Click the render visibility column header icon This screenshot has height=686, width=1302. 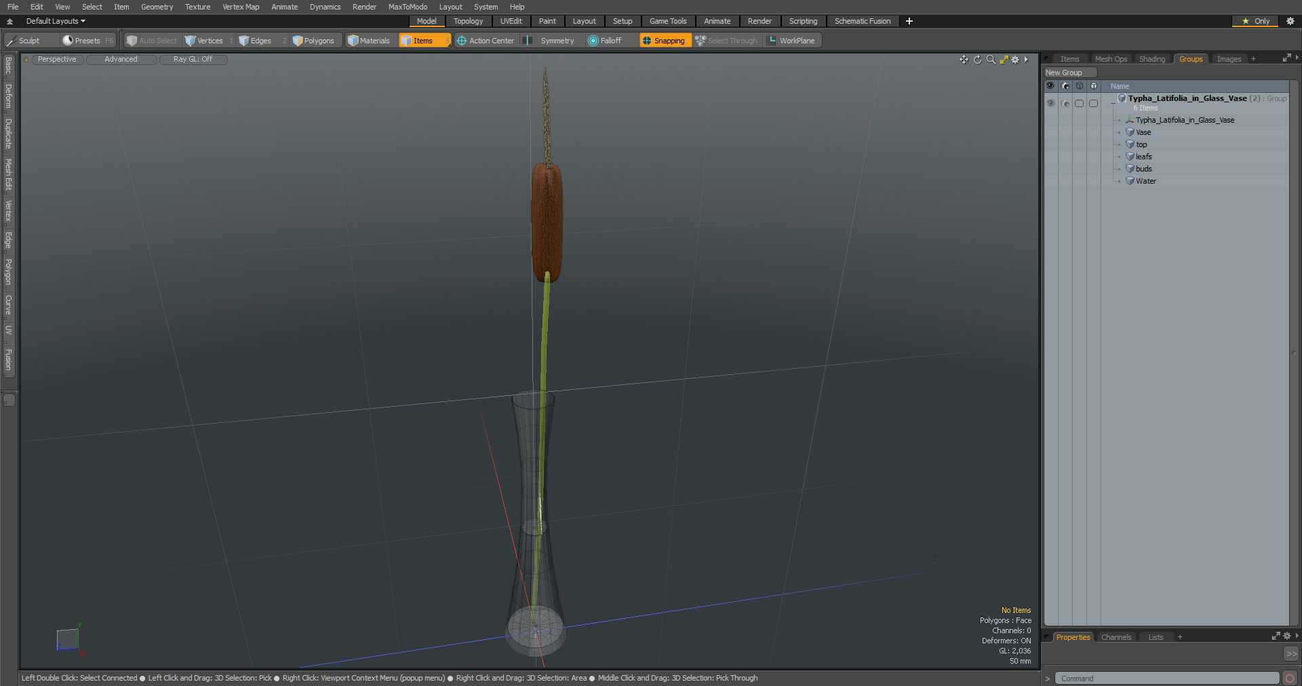1065,86
